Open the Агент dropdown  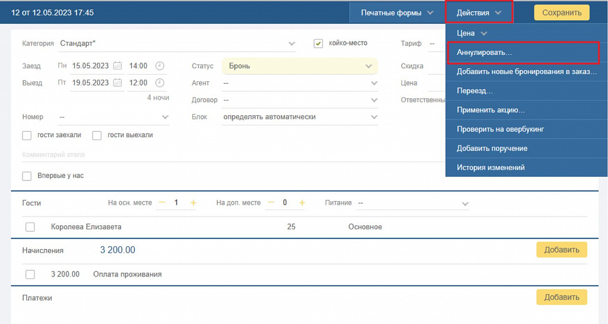point(300,83)
